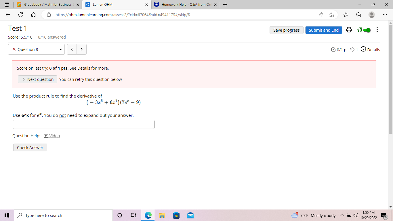
Task: Open the print dialog icon
Action: pyautogui.click(x=349, y=30)
